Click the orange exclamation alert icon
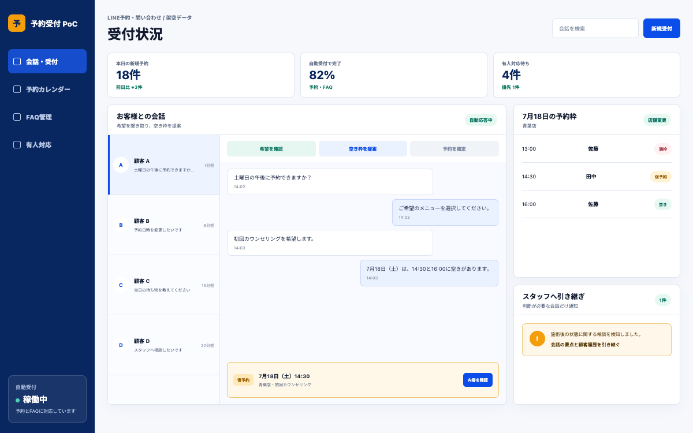The width and height of the screenshot is (693, 433). tap(537, 339)
